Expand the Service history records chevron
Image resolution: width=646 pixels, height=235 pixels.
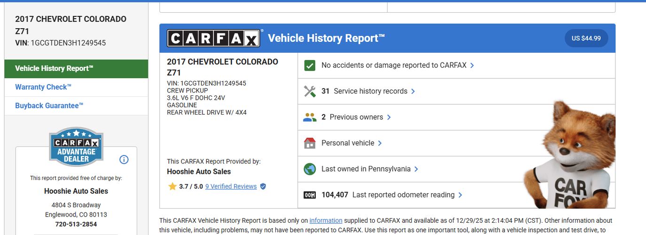(x=413, y=92)
